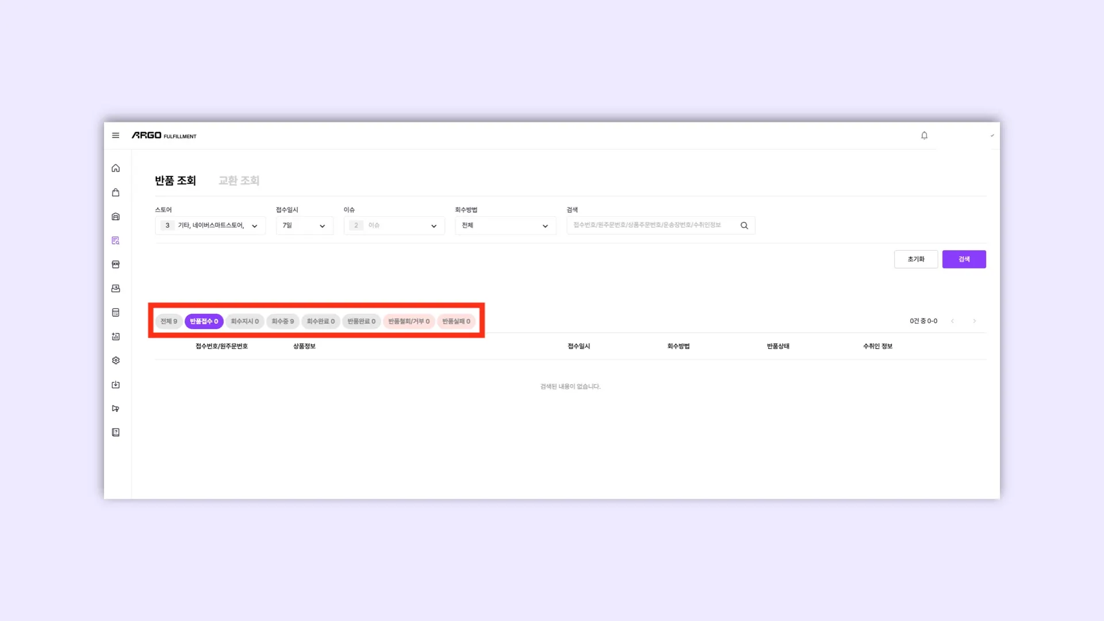This screenshot has height=621, width=1104.
Task: Expand the 회수방법 전체 dropdown
Action: pos(505,225)
